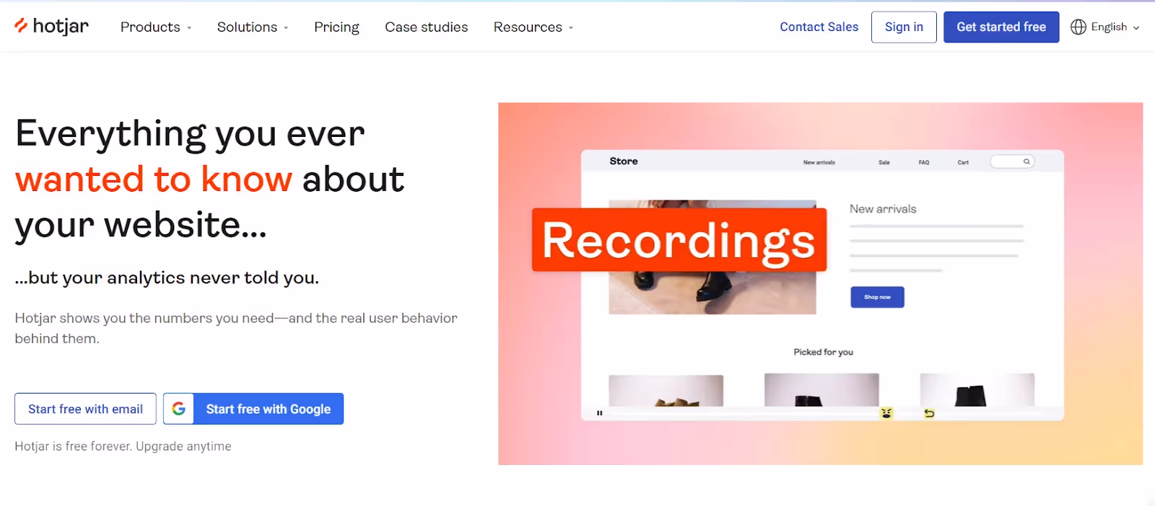Click the Google logo icon
The image size is (1155, 506).
179,409
